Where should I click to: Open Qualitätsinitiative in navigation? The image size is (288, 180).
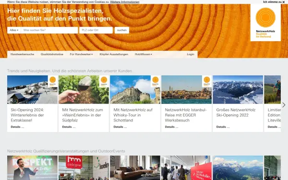[x=52, y=54]
